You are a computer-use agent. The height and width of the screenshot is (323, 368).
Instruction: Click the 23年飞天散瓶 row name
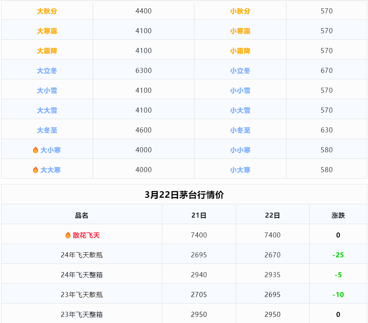(82, 294)
